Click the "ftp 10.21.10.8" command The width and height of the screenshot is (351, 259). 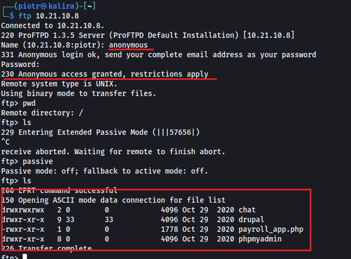[x=48, y=16]
